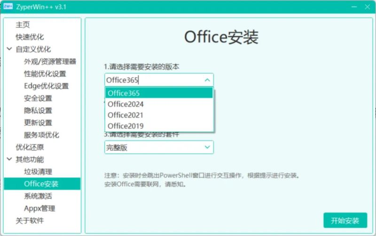The image size is (376, 236).
Task: Open 系统激活 page
Action: [x=38, y=196]
